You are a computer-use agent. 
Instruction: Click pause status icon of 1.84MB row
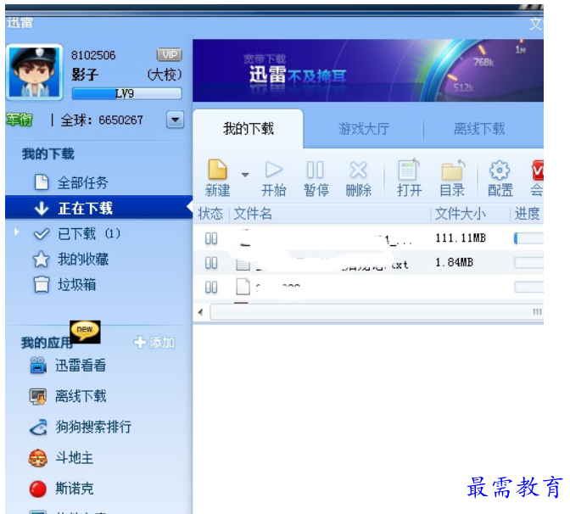click(211, 263)
